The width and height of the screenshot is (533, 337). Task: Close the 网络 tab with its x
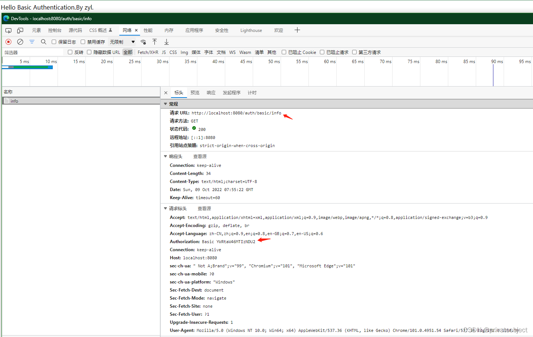pyautogui.click(x=136, y=30)
